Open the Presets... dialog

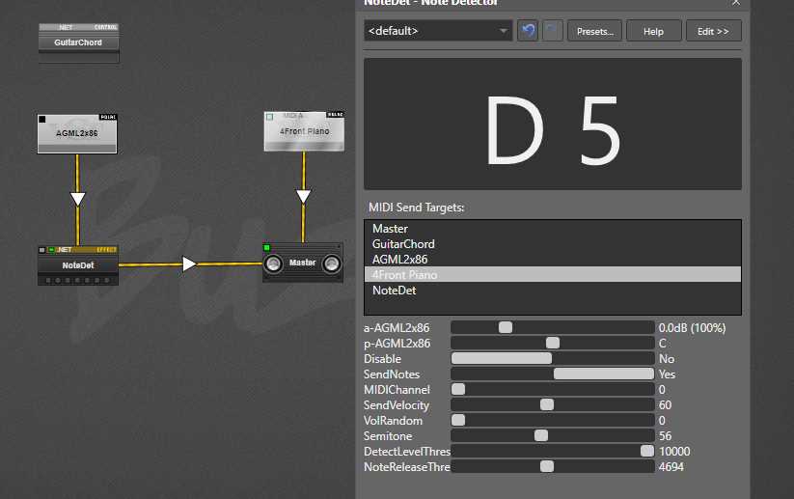point(594,31)
